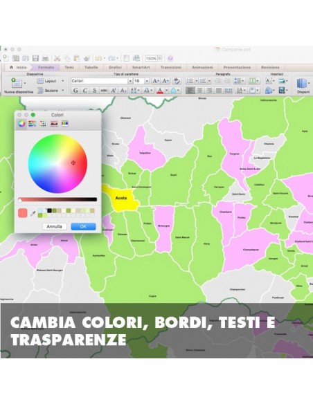Center the text alignment
The height and width of the screenshot is (404, 313).
(x=199, y=91)
